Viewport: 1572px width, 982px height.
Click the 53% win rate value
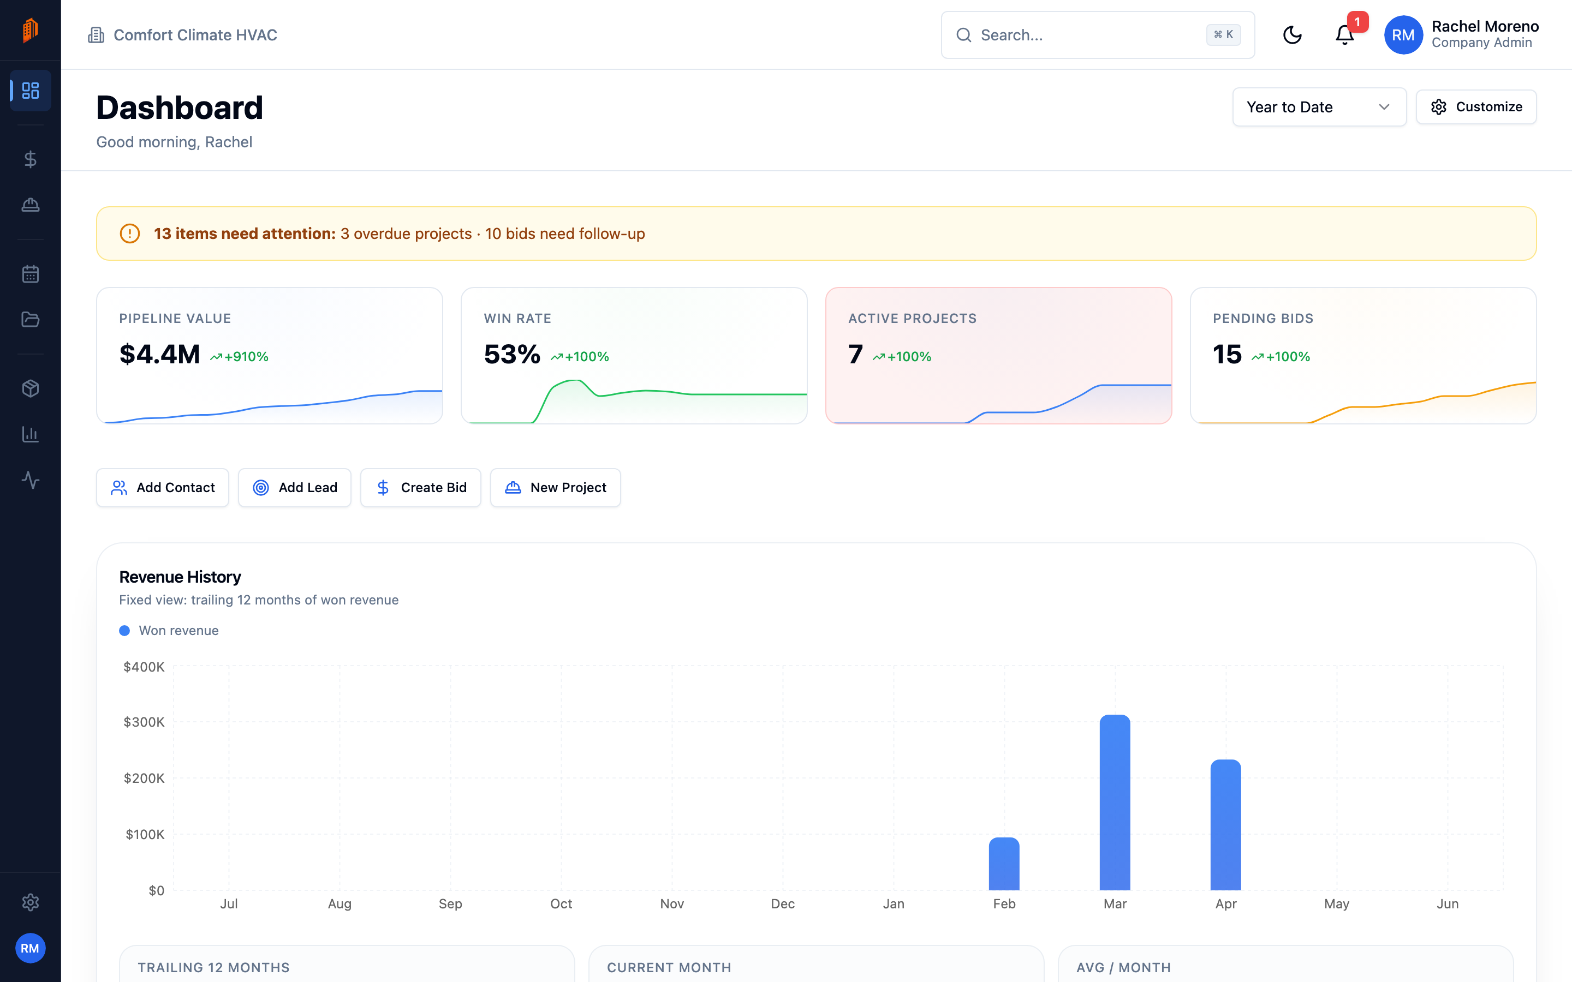point(512,355)
